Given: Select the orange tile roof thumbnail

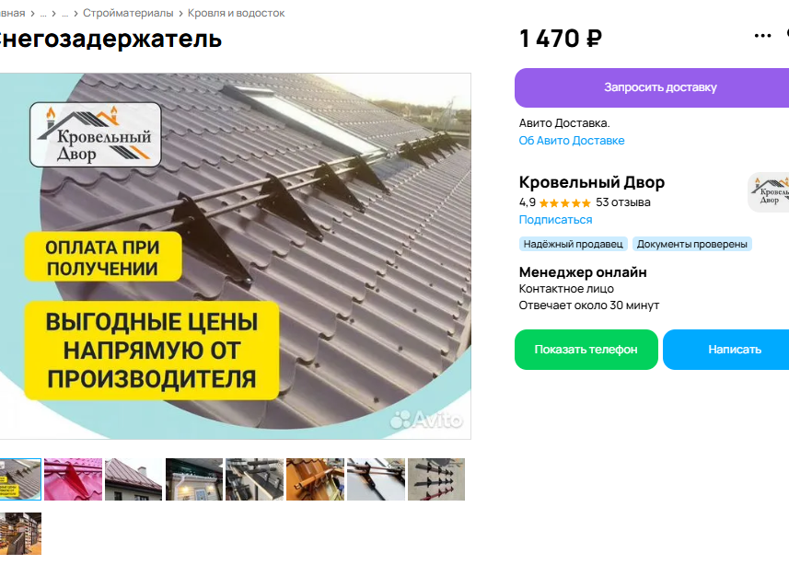Looking at the screenshot, I should coord(315,479).
